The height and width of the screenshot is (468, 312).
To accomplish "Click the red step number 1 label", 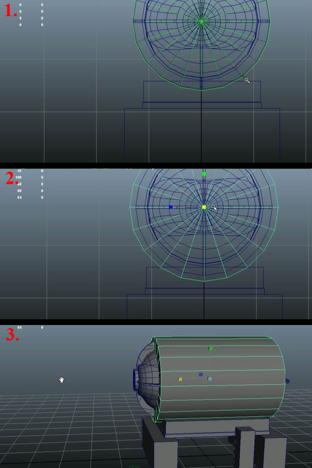I will [11, 11].
